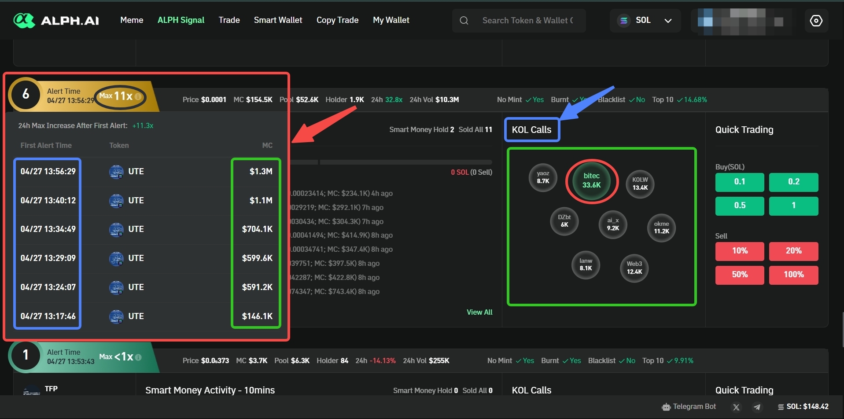Open settings via hexagon gear icon

click(816, 21)
